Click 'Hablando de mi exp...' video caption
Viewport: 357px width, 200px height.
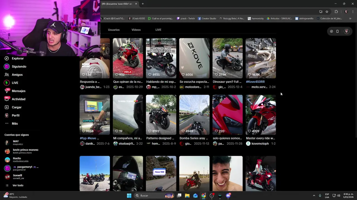pos(161,82)
